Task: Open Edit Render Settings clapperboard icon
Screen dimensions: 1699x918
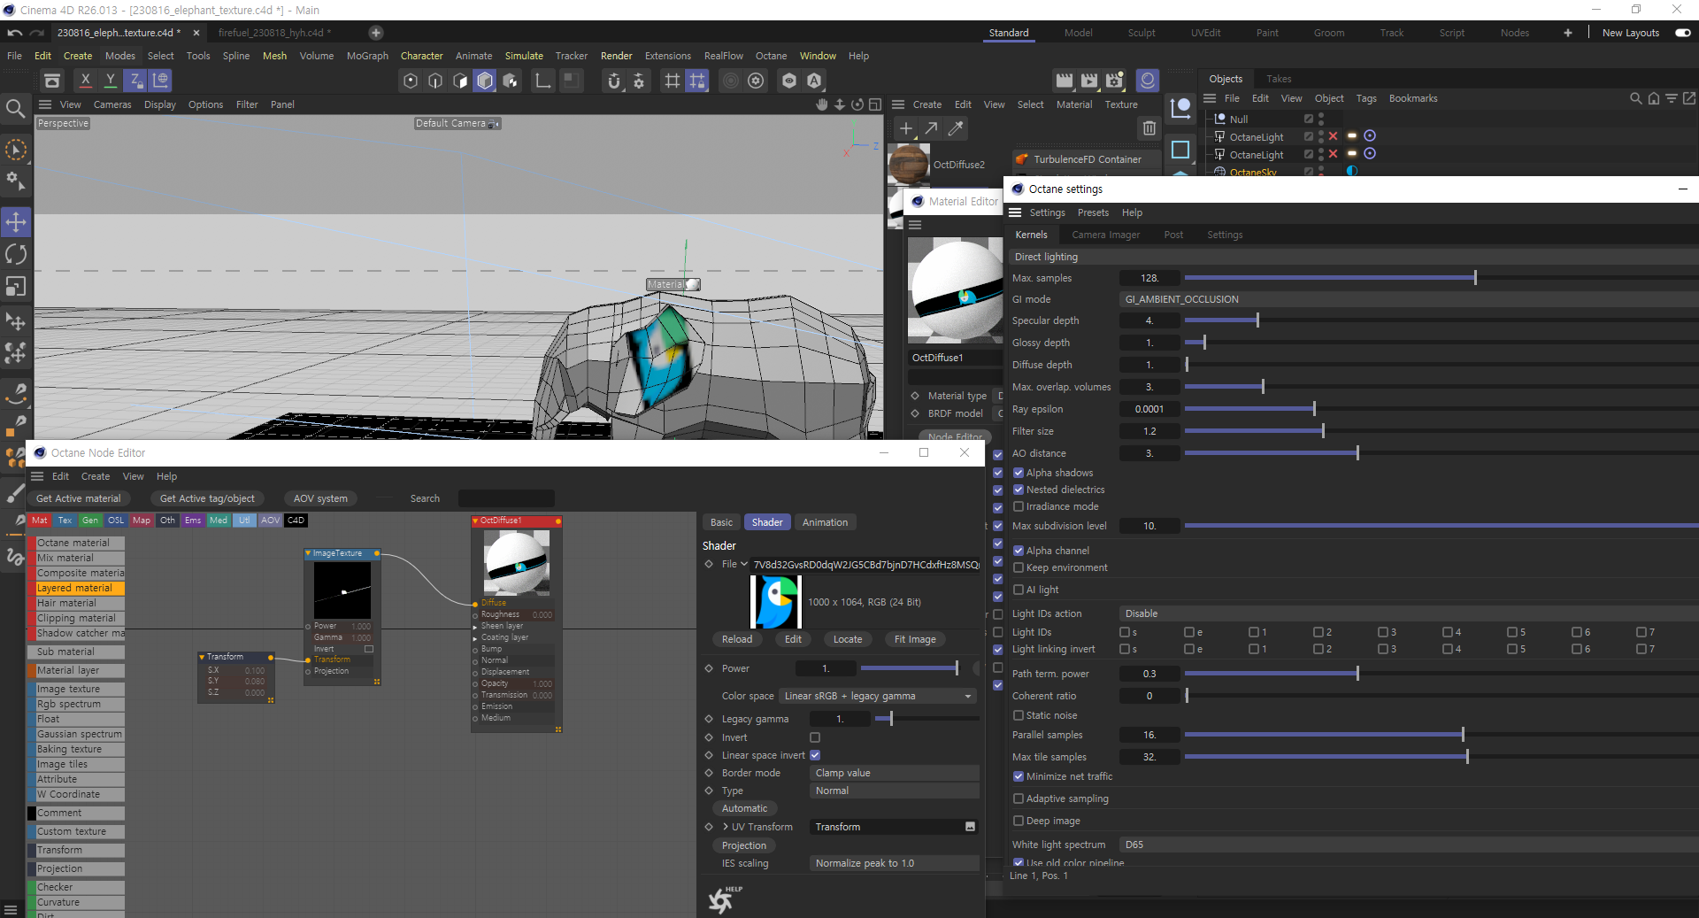Action: click(x=1114, y=81)
